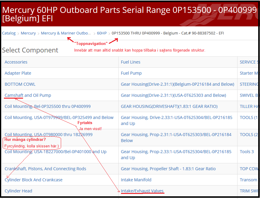Open the Accessories component
The image size is (260, 199).
point(16,62)
